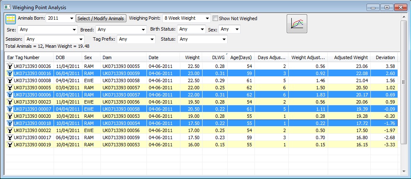Viewport: 411px width, 179px height.
Task: Click the adjusted weight value 17.50
Action: coord(362,130)
